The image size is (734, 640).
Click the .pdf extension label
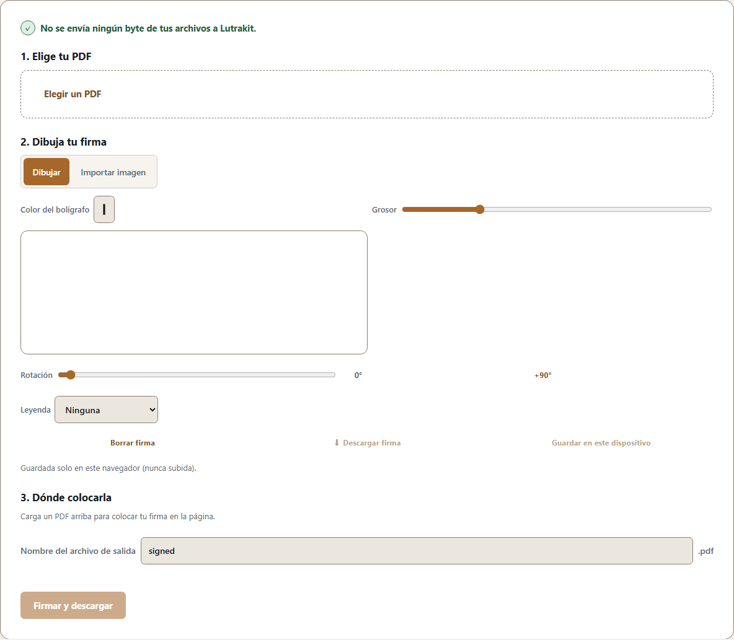(706, 551)
